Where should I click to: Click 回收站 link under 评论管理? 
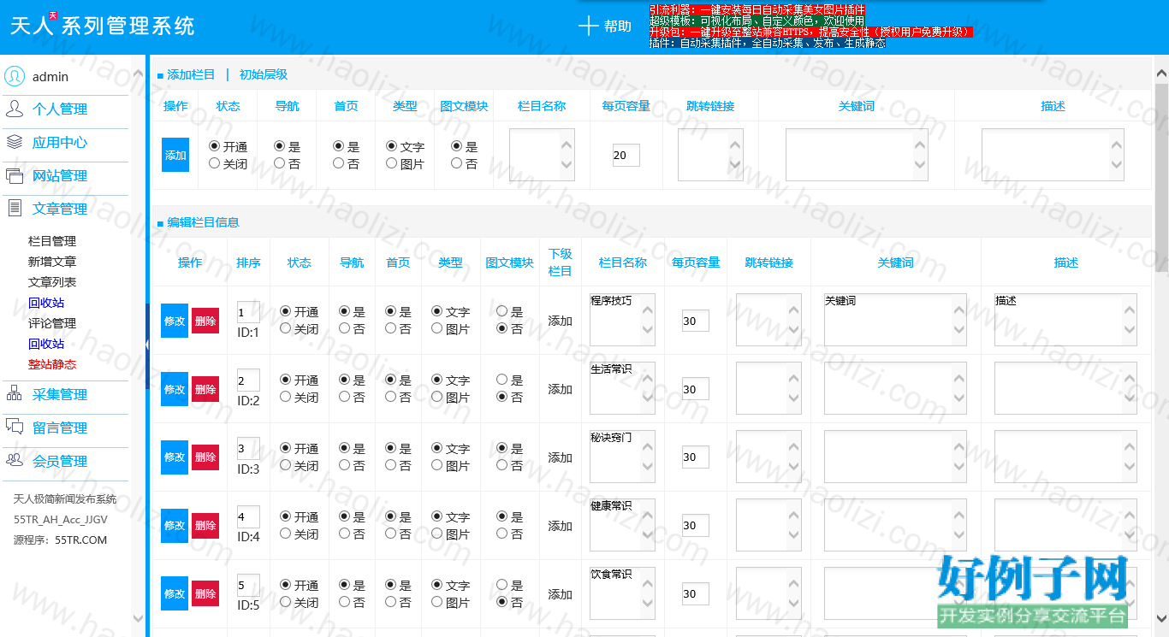click(x=46, y=344)
